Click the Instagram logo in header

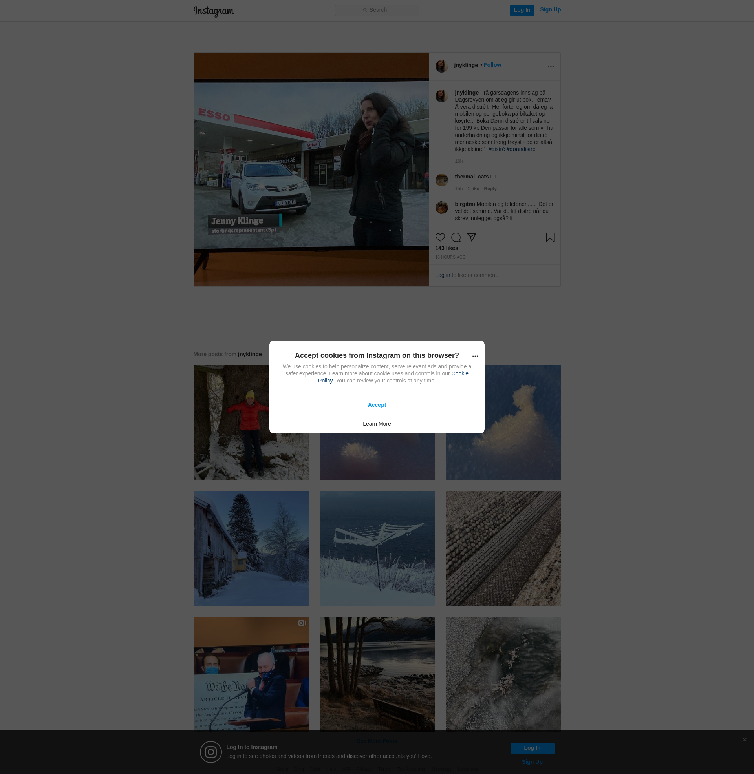point(214,11)
